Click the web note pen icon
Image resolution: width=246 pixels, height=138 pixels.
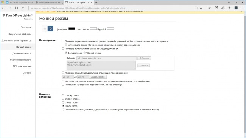pos(216,8)
